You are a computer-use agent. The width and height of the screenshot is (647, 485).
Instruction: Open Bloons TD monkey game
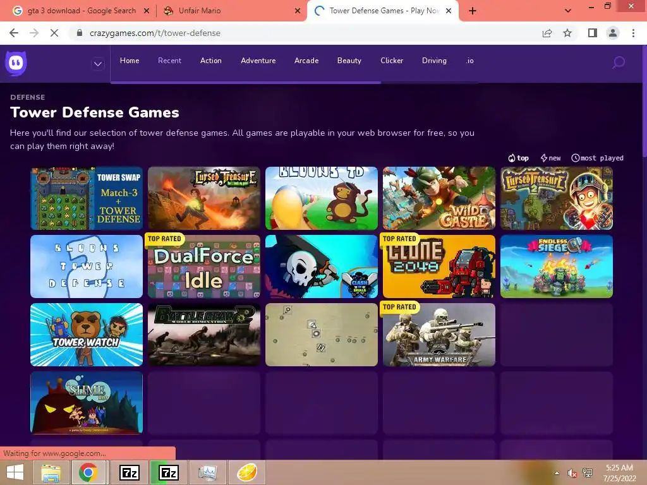click(322, 198)
